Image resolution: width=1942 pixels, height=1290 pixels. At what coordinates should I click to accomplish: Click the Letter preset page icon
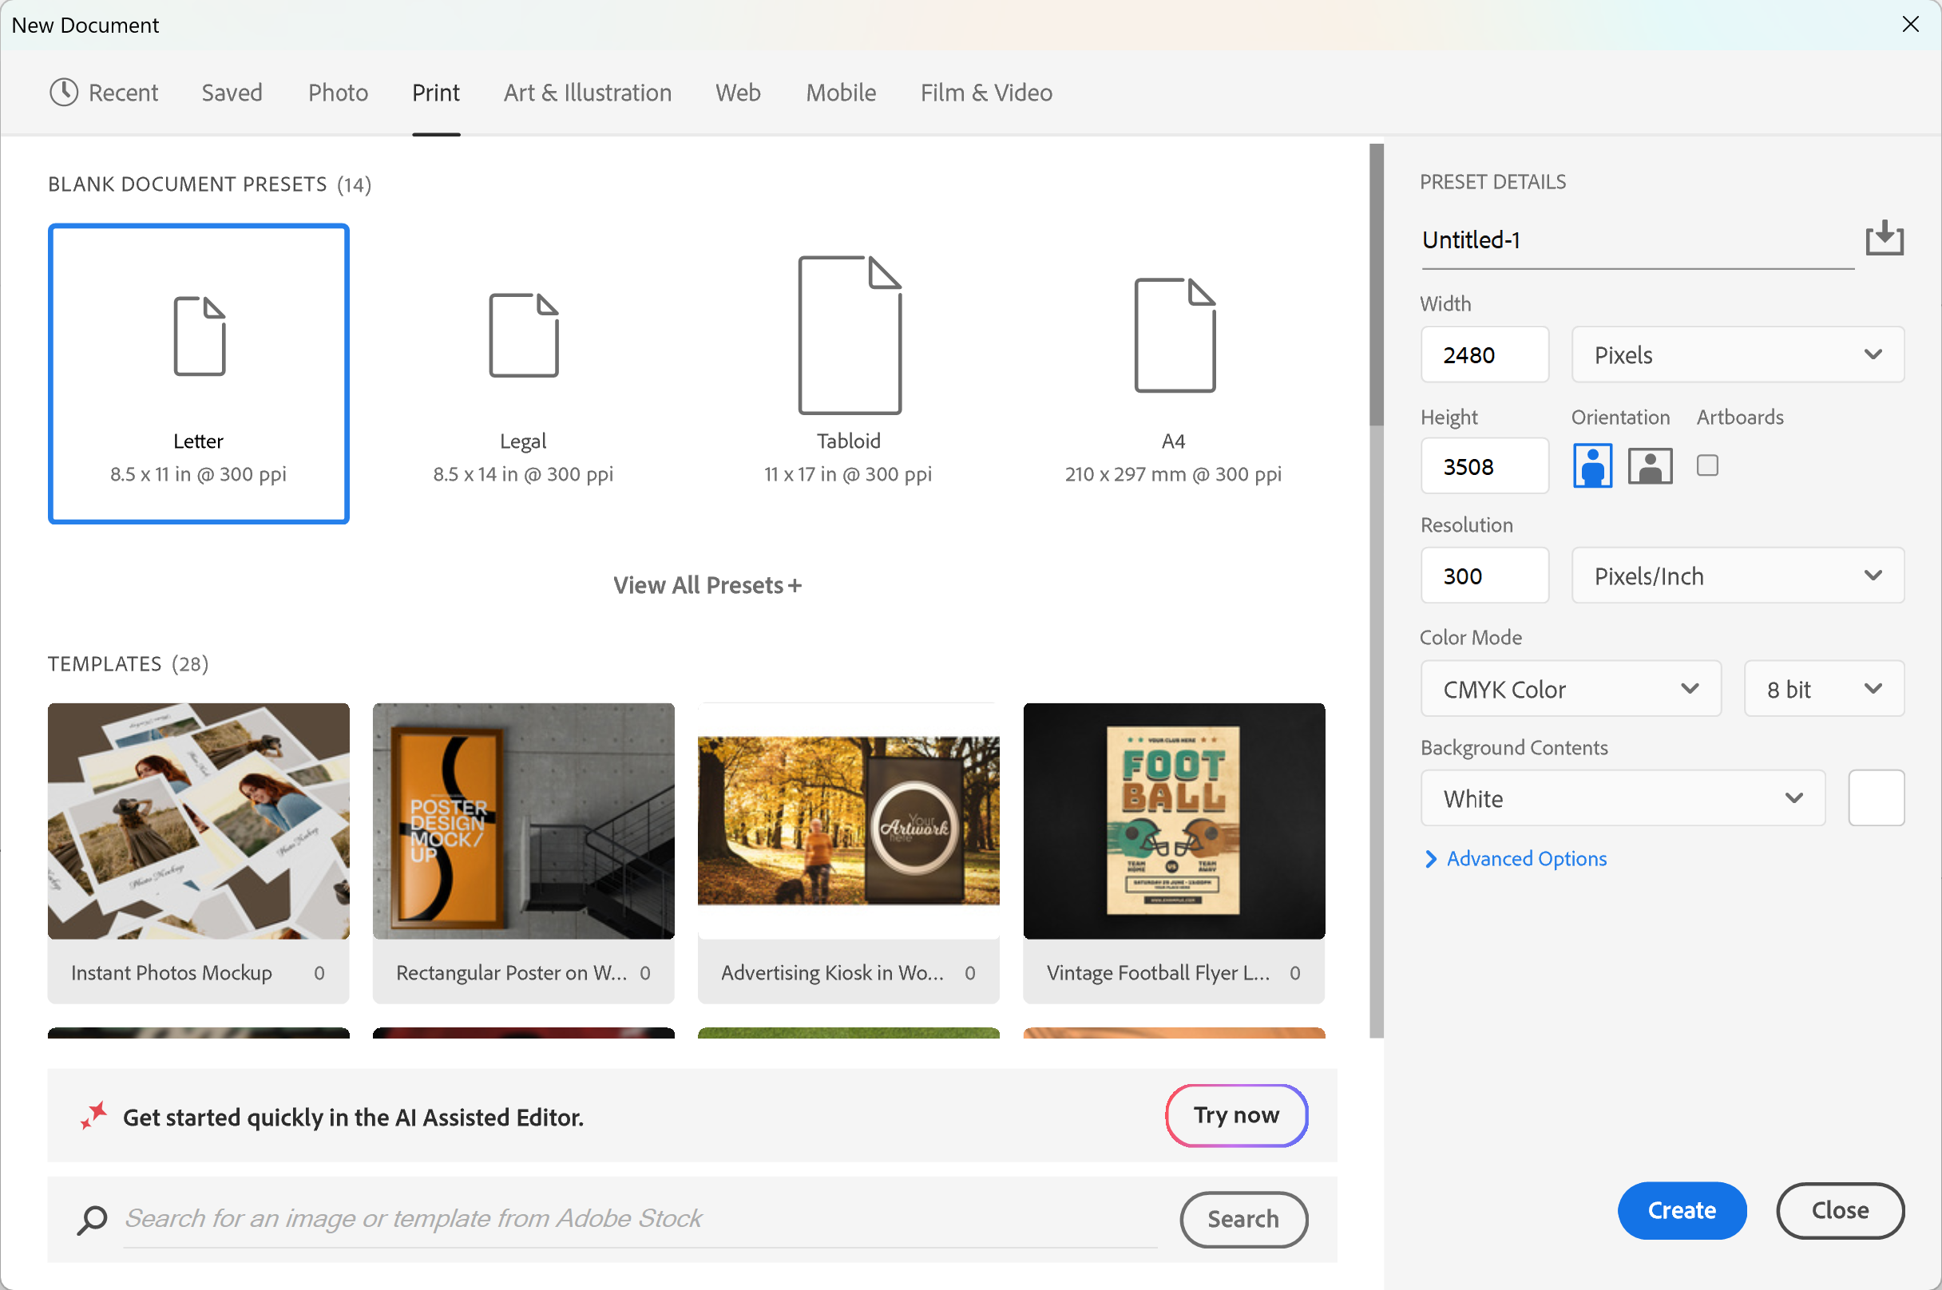pyautogui.click(x=199, y=335)
